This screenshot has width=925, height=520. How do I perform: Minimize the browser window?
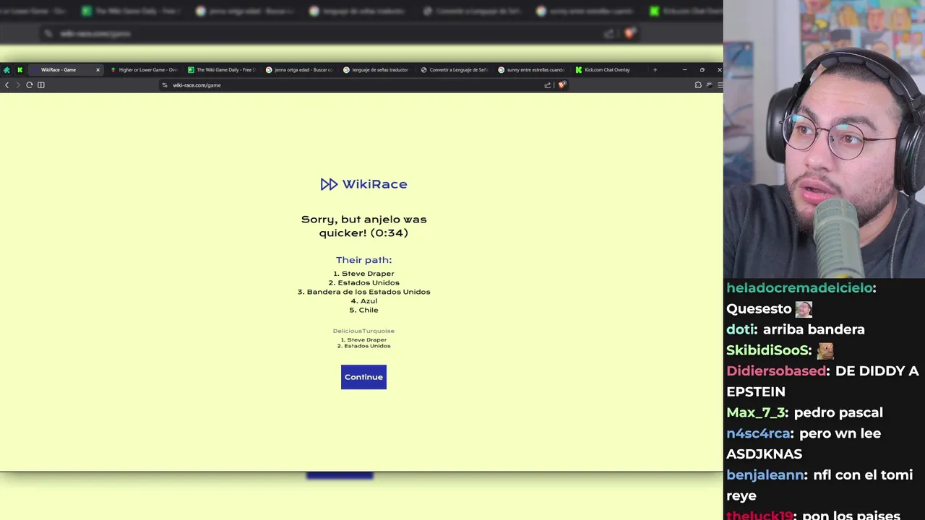click(x=684, y=70)
